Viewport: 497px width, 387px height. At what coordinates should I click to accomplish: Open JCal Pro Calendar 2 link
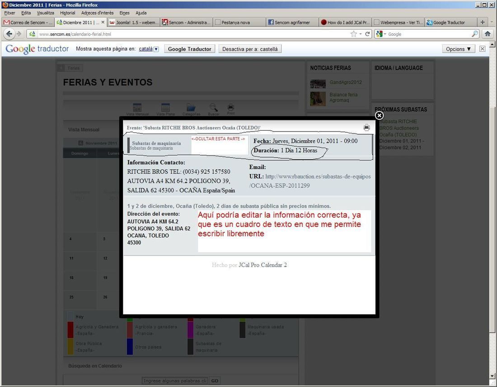pos(263,265)
